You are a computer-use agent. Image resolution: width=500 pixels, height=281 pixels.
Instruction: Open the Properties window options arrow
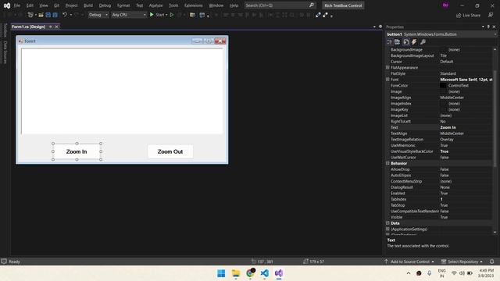[483, 27]
